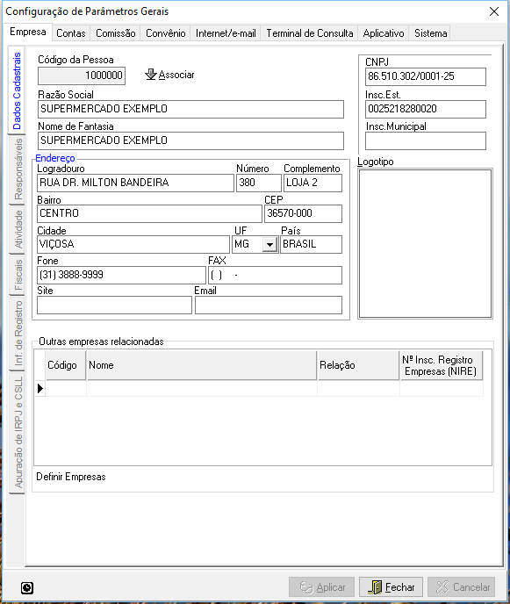Click the empty Site field
This screenshot has height=604, width=510.
[x=114, y=306]
